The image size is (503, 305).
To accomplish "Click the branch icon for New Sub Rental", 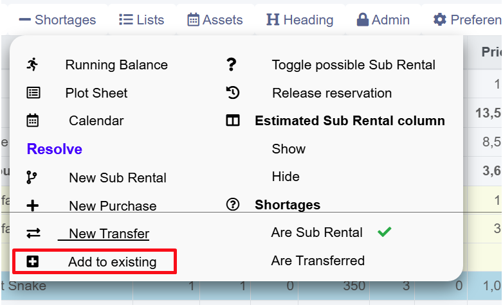I will click(x=32, y=177).
